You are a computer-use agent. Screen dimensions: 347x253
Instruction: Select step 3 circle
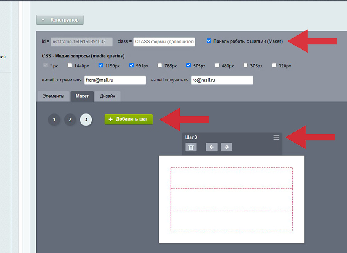(86, 120)
